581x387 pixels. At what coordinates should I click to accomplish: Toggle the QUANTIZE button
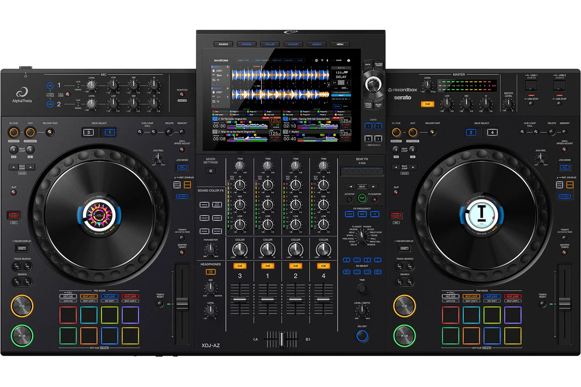[182, 95]
